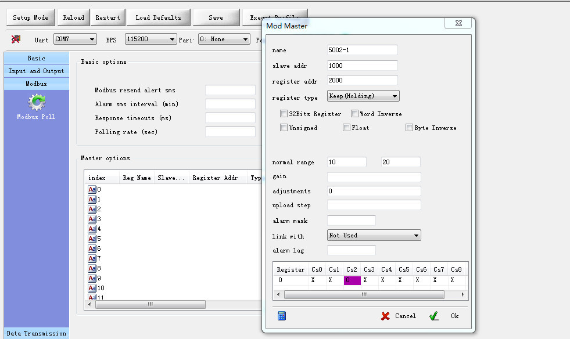This screenshot has width=570, height=339.
Task: Click the red disconnect icon beside Uart
Action: (x=16, y=39)
